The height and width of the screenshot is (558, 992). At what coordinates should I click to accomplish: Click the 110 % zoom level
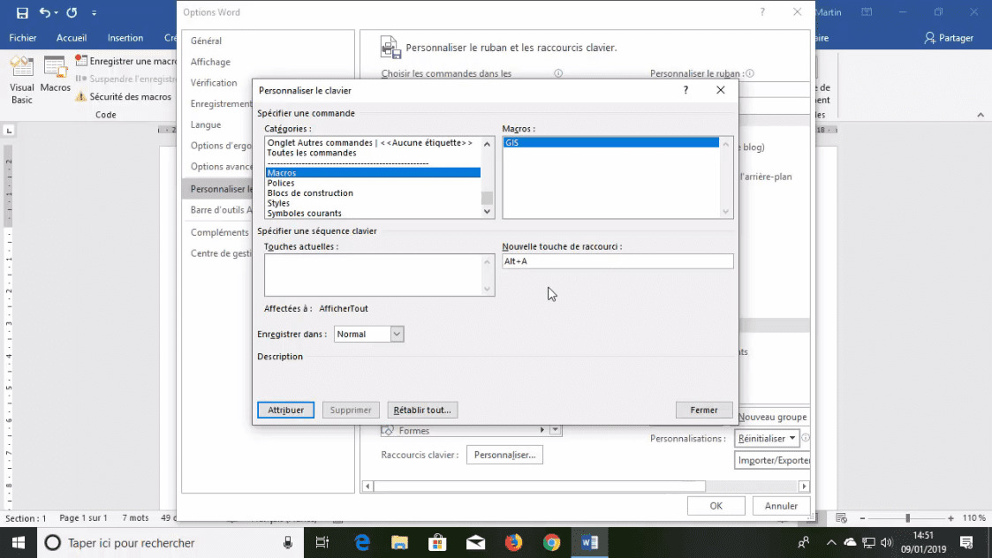click(x=973, y=518)
